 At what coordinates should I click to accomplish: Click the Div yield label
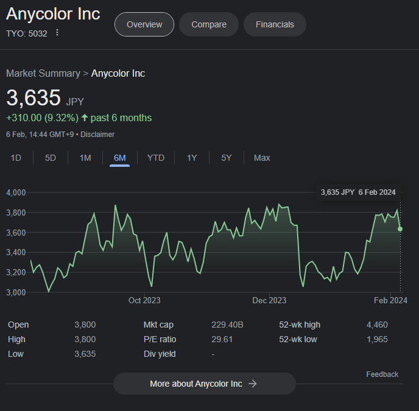[160, 354]
